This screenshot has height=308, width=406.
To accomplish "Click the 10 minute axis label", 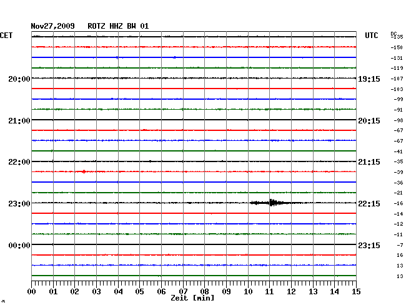I will point(248,292).
